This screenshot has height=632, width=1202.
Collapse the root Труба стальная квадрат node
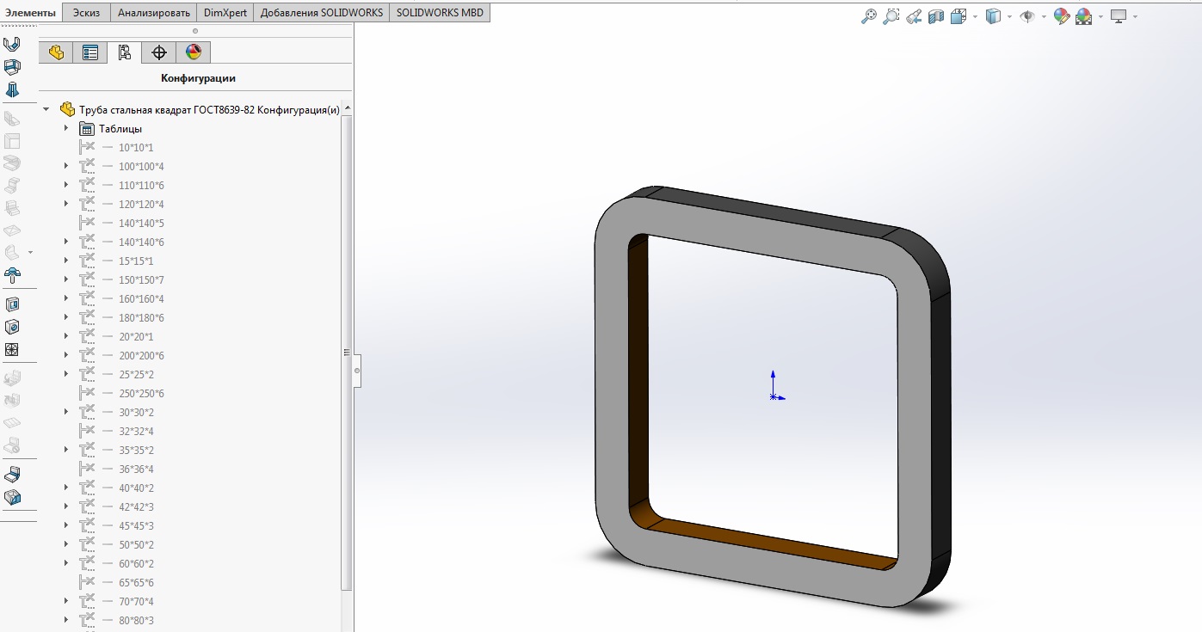click(46, 109)
